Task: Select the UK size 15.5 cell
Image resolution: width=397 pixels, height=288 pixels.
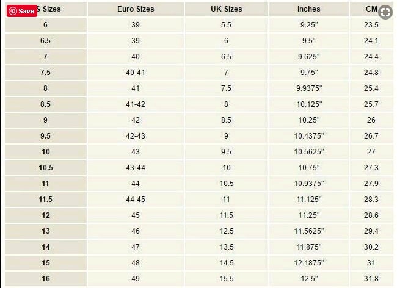Action: [x=226, y=278]
